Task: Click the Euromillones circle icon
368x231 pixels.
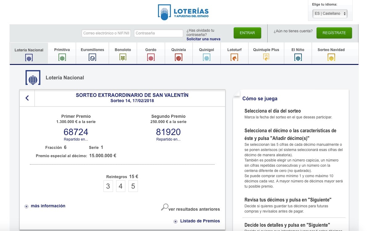Action: point(92,58)
